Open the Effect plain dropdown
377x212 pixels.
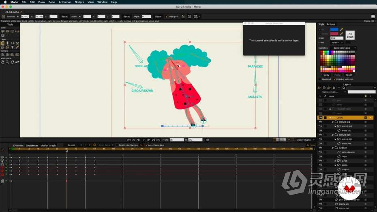(x=336, y=43)
